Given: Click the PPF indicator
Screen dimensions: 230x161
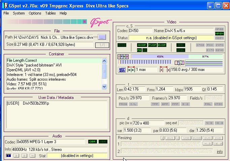Looking at the screenshot, I should 175,104.
